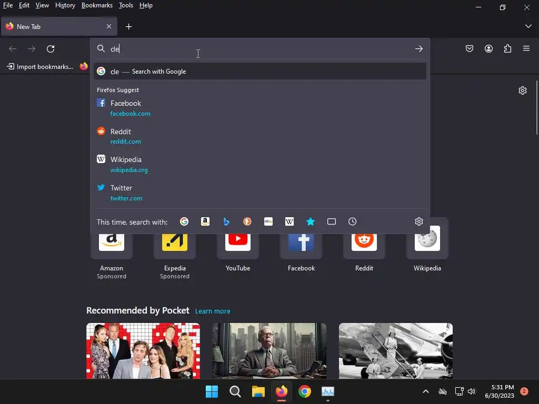Viewport: 539px width, 404px height.
Task: Open the list all tabs chevron
Action: click(528, 26)
